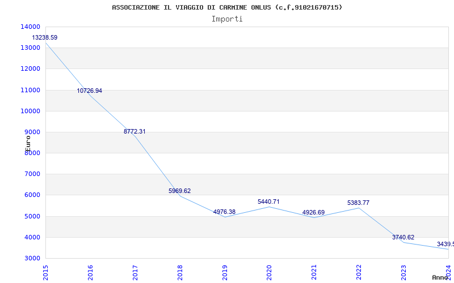Click the 2021 x-axis label

[314, 273]
